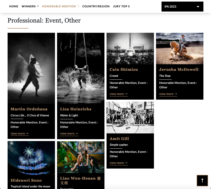
Task: Open the Country/Region page
Action: click(96, 6)
